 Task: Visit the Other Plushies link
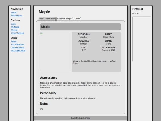pos(17,48)
